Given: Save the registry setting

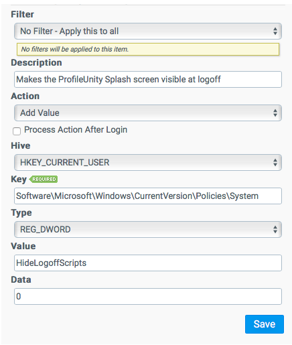Looking at the screenshot, I should (265, 324).
